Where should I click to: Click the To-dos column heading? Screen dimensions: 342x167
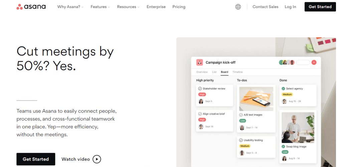tap(242, 80)
